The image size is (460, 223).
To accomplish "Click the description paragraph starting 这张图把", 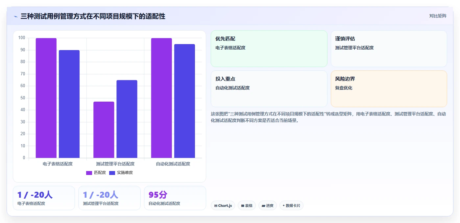I will point(328,117).
